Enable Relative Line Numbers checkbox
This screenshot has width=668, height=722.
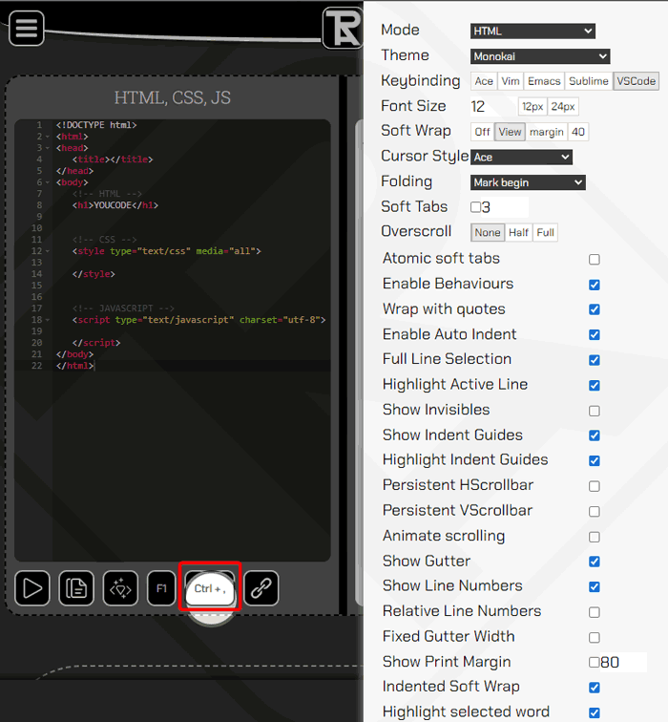pyautogui.click(x=595, y=612)
